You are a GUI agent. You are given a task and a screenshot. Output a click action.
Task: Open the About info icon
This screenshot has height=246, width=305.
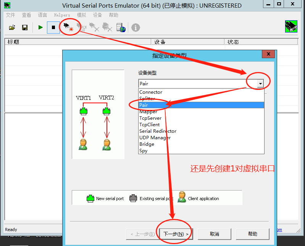pos(136,28)
